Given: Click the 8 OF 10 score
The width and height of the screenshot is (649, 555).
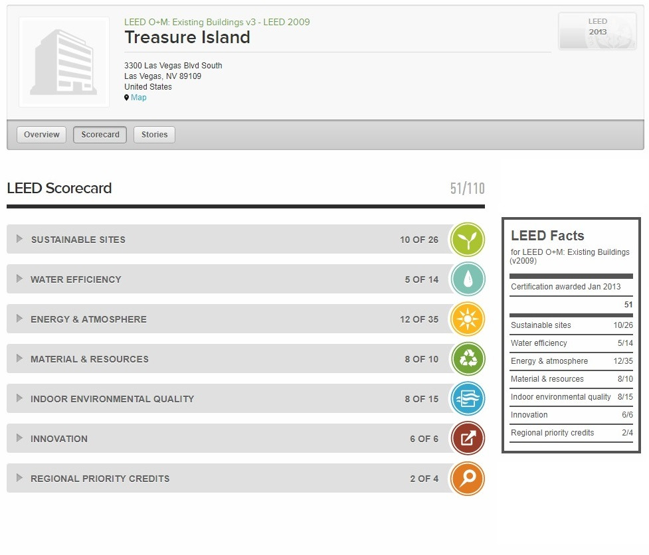Looking at the screenshot, I should tap(421, 359).
